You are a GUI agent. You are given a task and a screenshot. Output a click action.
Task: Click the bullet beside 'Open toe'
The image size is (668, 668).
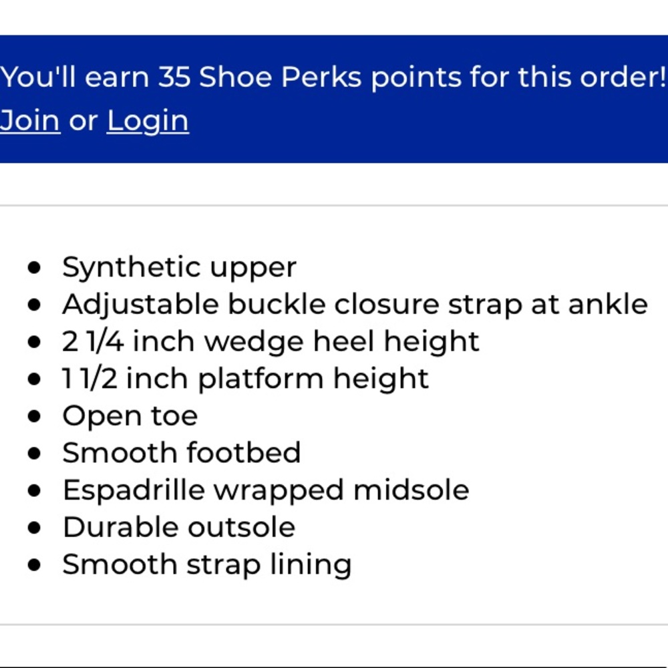pos(34,416)
